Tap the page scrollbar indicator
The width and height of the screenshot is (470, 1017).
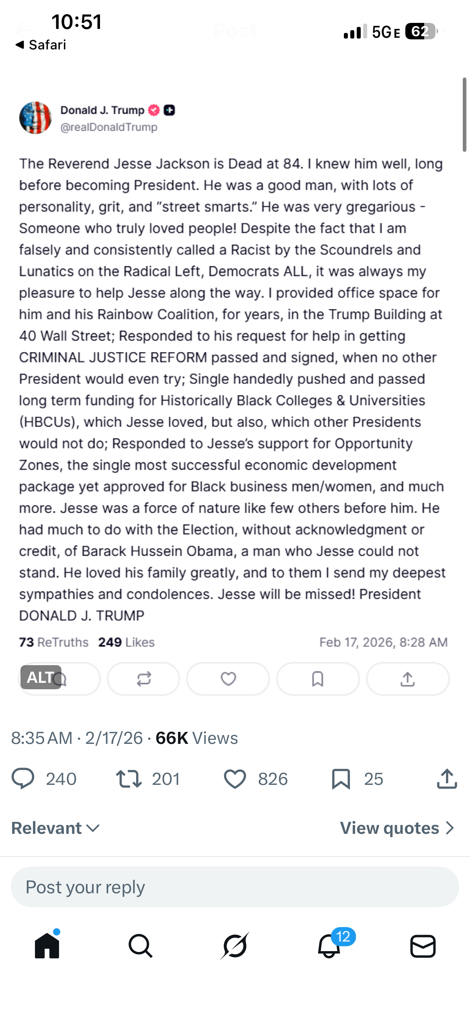(x=464, y=114)
